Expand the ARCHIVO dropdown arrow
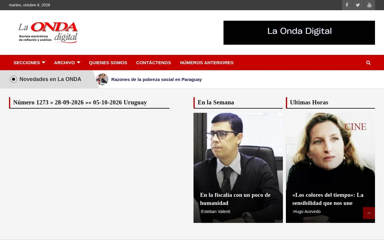The height and width of the screenshot is (240, 384). [79, 62]
